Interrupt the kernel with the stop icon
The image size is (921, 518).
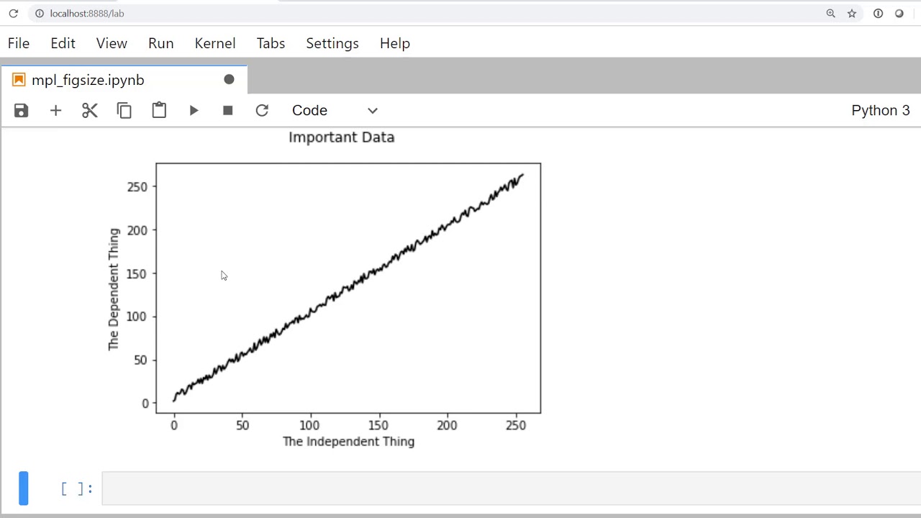click(x=228, y=110)
